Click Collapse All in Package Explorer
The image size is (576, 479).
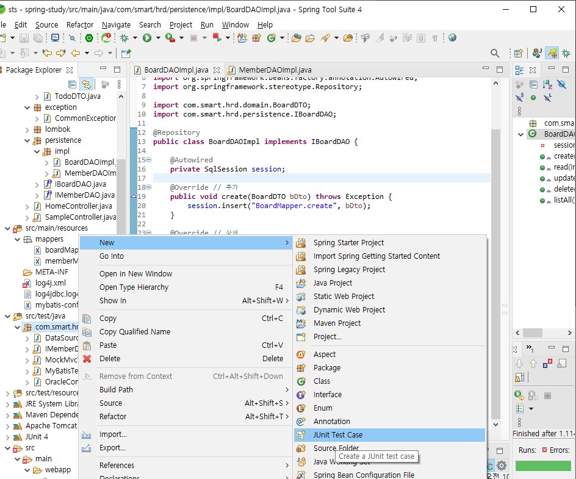click(73, 84)
